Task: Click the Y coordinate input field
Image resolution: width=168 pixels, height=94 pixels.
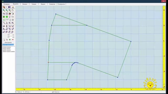Action: click(10, 37)
